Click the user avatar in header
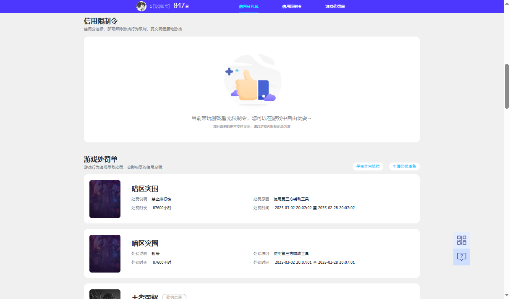Viewport: 510px width, 299px height. (x=141, y=6)
